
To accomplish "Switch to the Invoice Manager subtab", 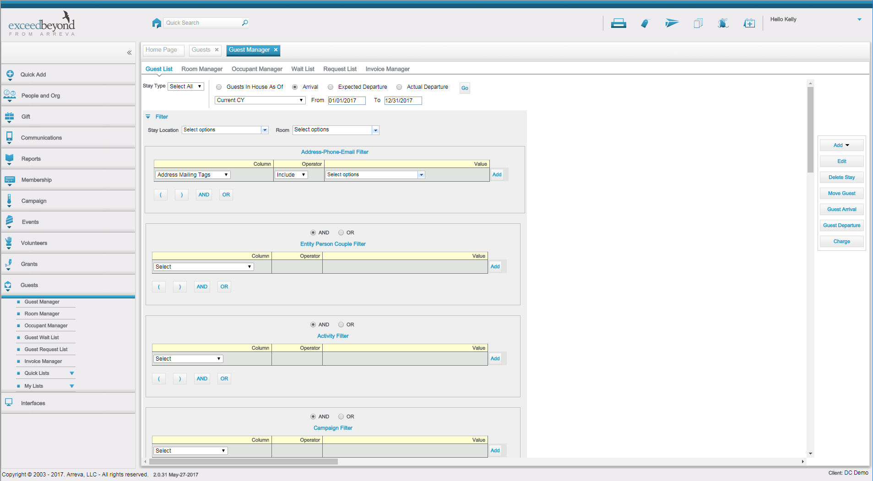I will tap(387, 69).
